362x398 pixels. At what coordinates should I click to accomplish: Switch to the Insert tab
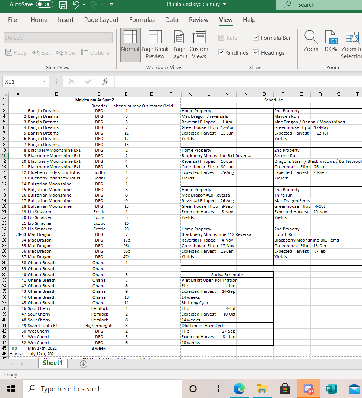coord(66,20)
